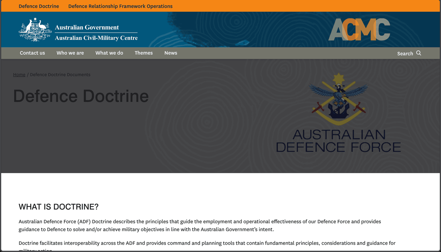Select Who we are in the navigation
The image size is (441, 252).
click(70, 53)
